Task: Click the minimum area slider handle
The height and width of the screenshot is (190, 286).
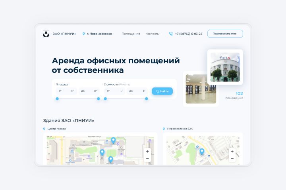Action: click(57, 99)
